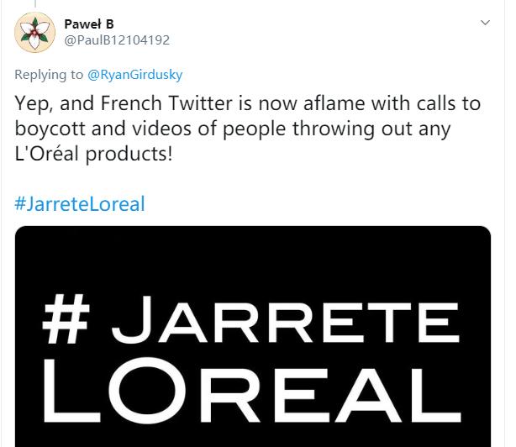Open Paweł B's profile avatar
Image resolution: width=516 pixels, height=447 pixels.
pos(35,33)
